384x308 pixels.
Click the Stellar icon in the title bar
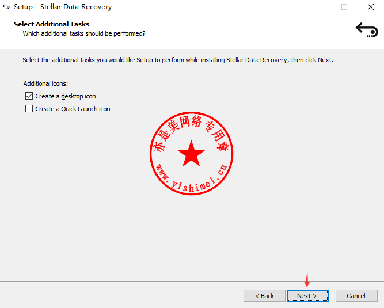tap(6, 7)
